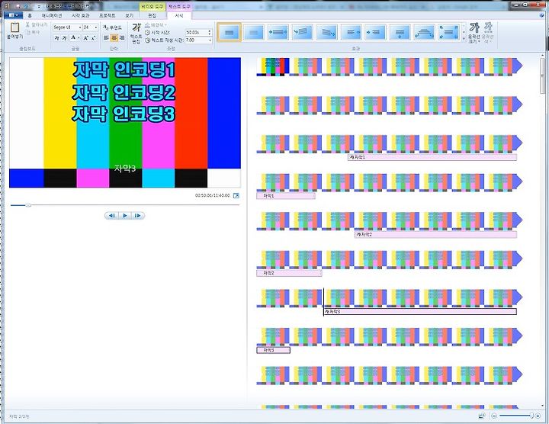Image resolution: width=549 pixels, height=424 pixels.
Task: Click the zoom in plus button
Action: tap(538, 416)
